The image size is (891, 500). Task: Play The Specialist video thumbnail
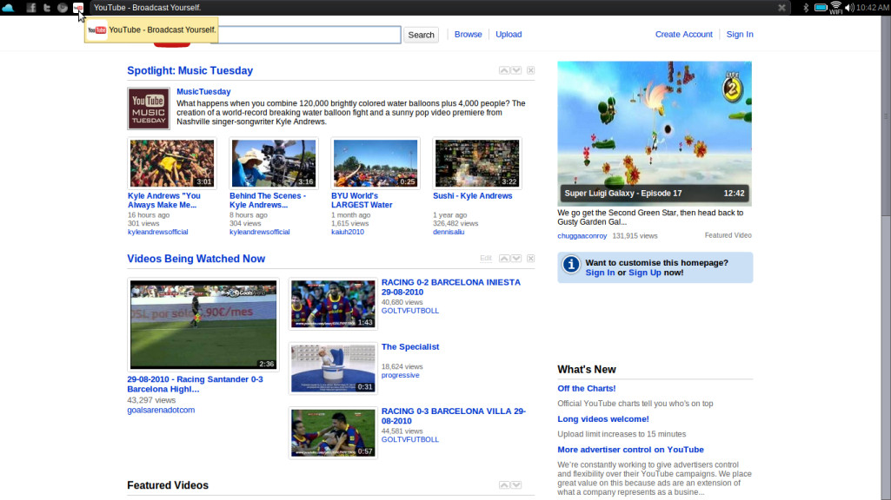pyautogui.click(x=333, y=368)
